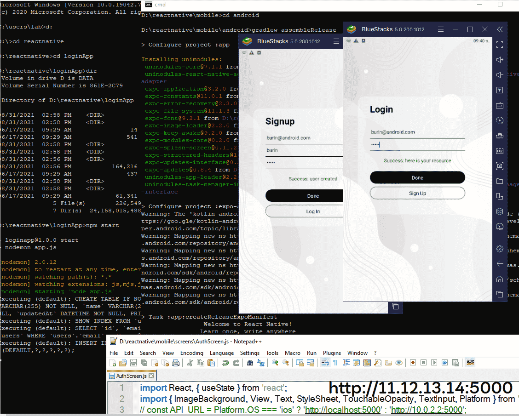Toggle show all characters pilcrow icon
Image resolution: width=519 pixels, height=416 pixels.
point(335,363)
